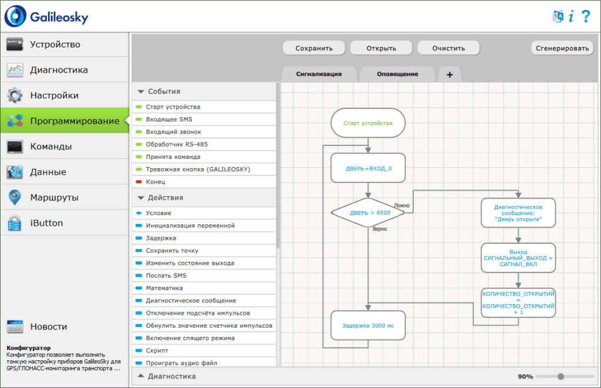
Task: Select the ДВЕРЬ=ВХОД_0 flowchart block
Action: [x=368, y=168]
